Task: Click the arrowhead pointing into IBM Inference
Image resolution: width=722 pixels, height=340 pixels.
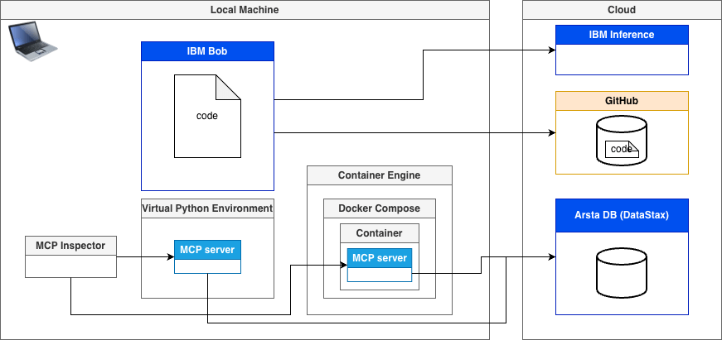Action: coord(550,50)
